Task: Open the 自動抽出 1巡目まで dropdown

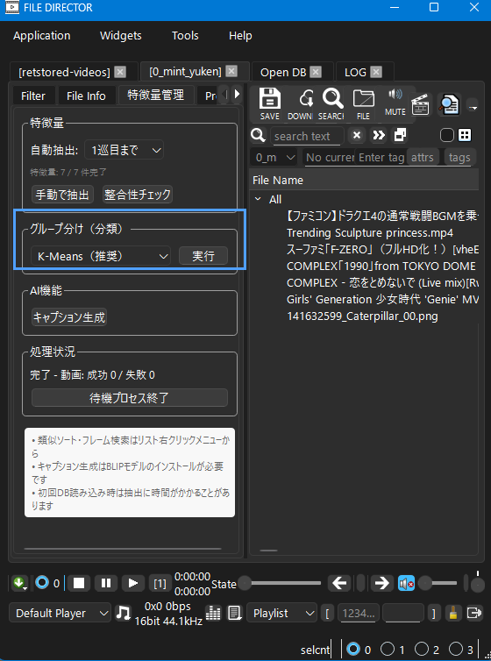Action: point(124,150)
